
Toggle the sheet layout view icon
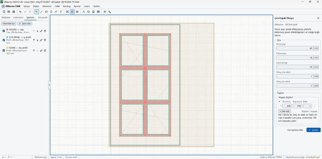point(72,12)
